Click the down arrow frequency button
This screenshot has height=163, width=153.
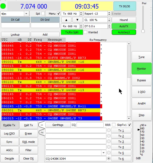click(77, 20)
